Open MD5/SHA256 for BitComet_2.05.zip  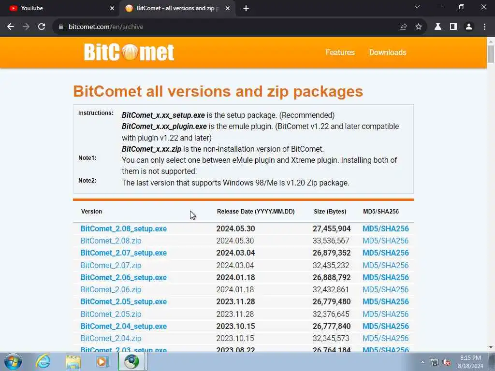pos(385,314)
